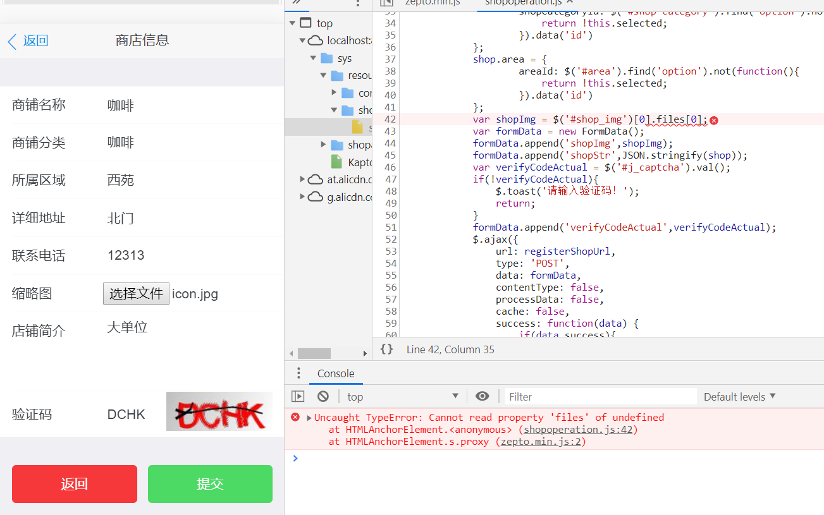Show the console sidebar

[298, 397]
